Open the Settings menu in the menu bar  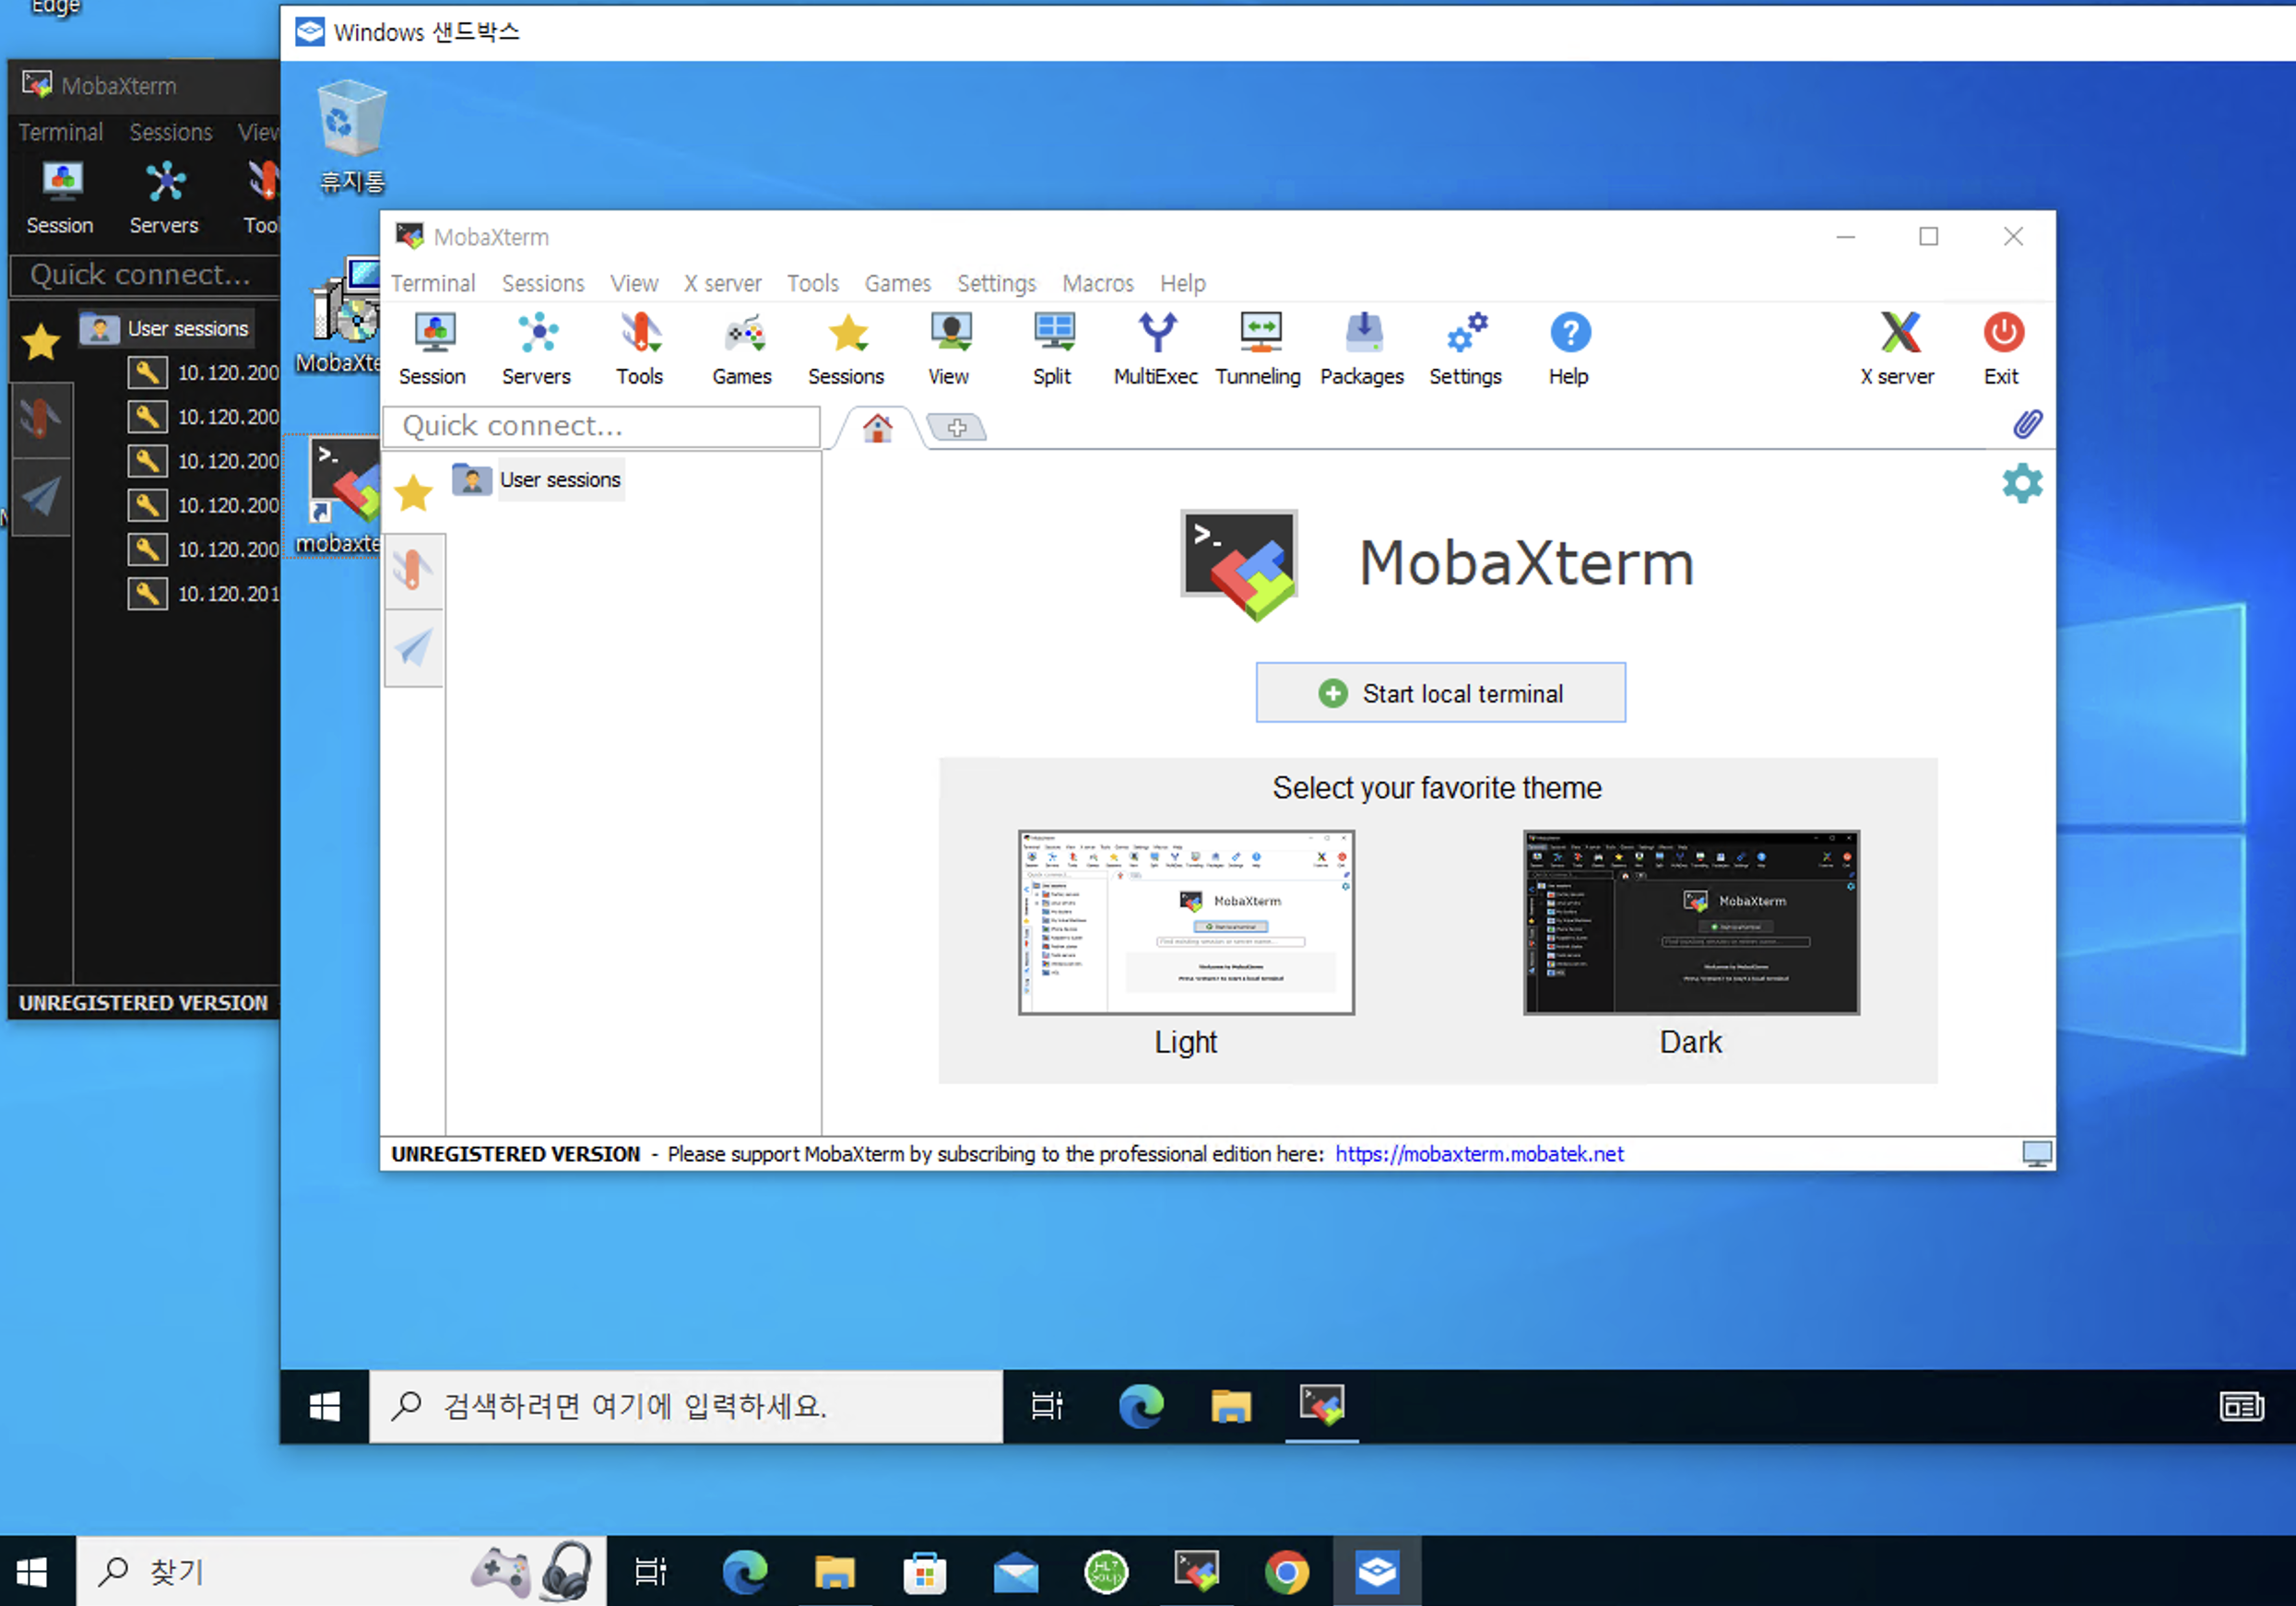[x=996, y=283]
